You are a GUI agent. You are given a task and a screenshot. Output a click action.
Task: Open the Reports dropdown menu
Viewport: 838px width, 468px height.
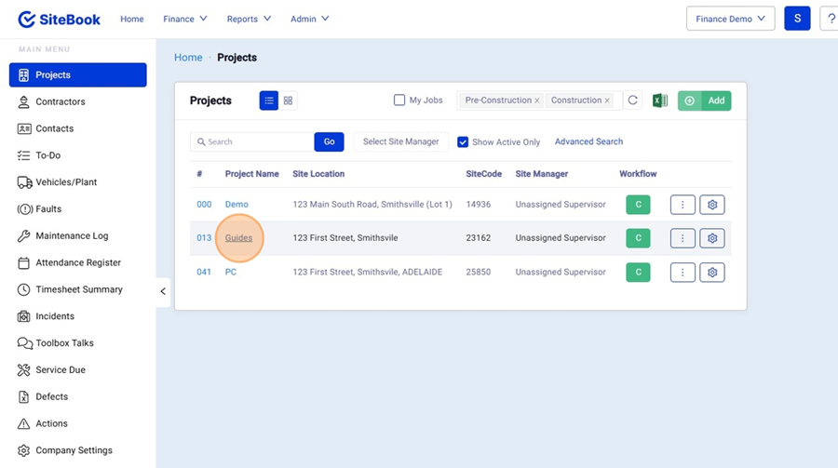(x=249, y=19)
